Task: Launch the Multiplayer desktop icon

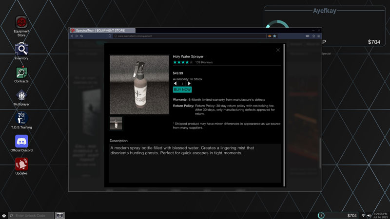Action: pyautogui.click(x=21, y=95)
